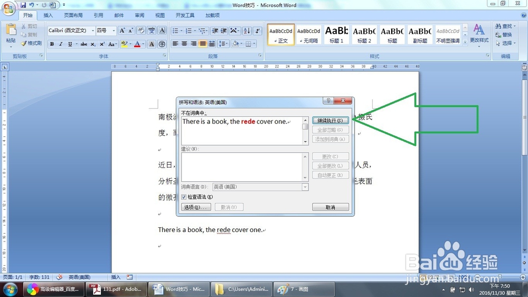Decrease paragraph indent
The image size is (528, 297).
[x=215, y=31]
